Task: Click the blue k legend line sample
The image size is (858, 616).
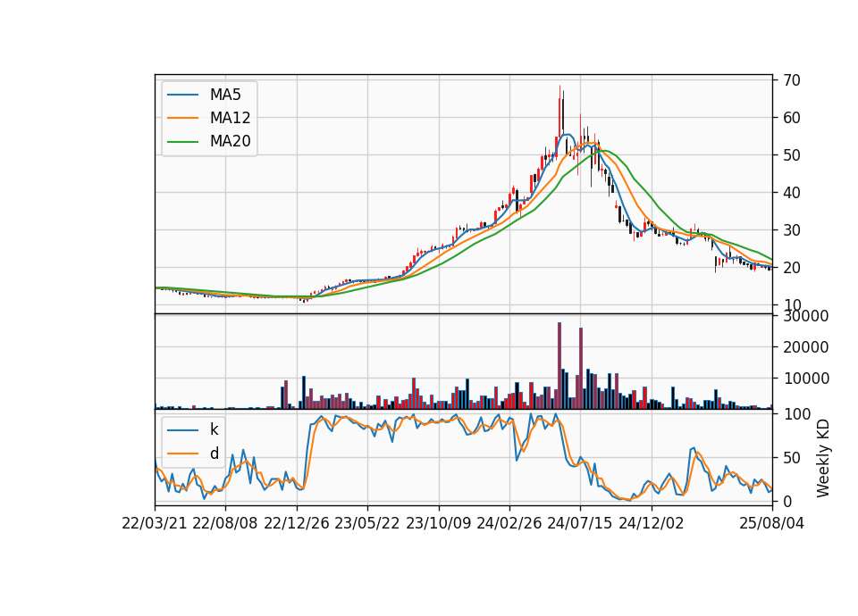Action: tap(182, 429)
